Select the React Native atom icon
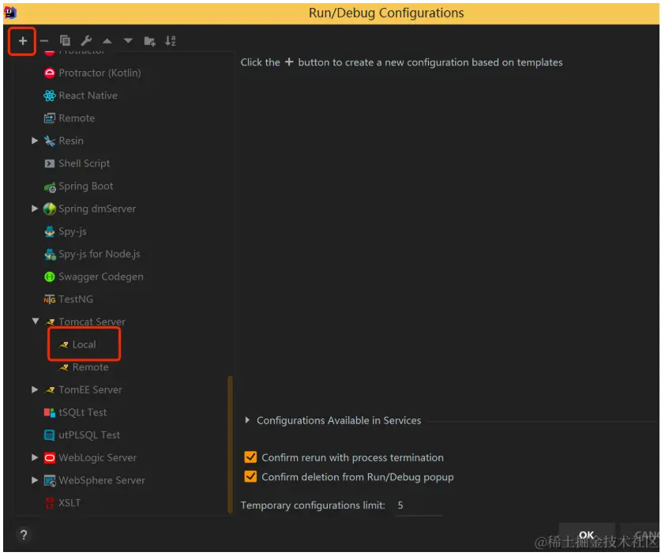The image size is (665, 556). tap(50, 96)
